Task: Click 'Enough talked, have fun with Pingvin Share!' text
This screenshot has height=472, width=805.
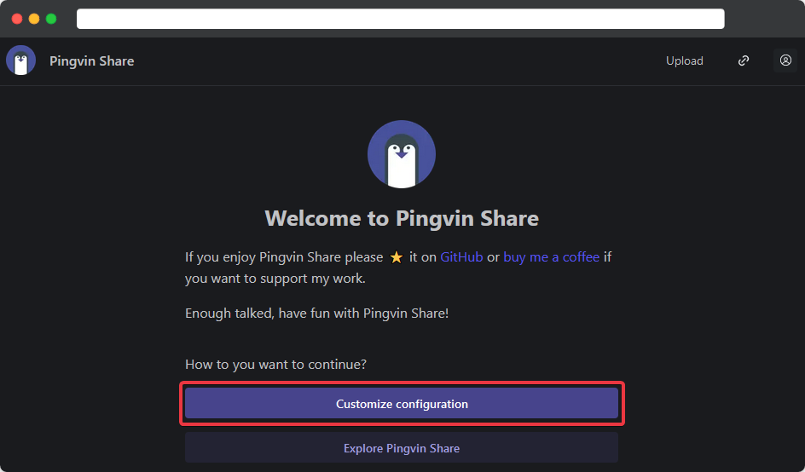Action: pos(316,313)
